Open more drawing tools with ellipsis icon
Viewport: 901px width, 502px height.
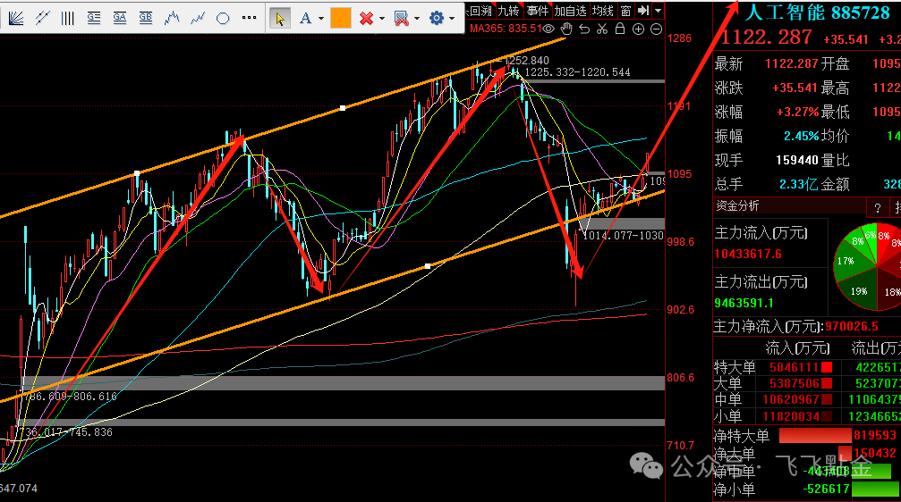pyautogui.click(x=249, y=18)
